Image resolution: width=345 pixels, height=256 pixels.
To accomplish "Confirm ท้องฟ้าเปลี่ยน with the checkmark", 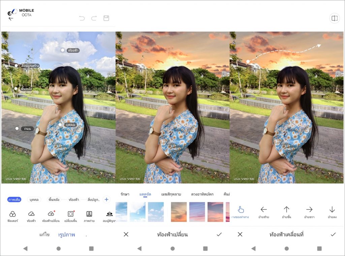I will tap(219, 234).
